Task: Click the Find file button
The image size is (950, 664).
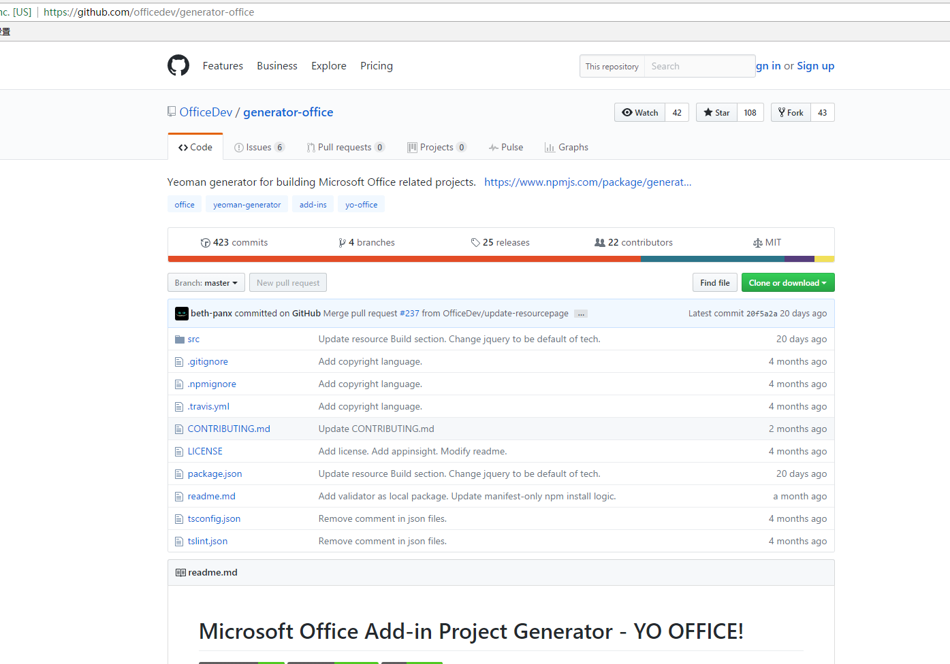Action: (x=715, y=283)
